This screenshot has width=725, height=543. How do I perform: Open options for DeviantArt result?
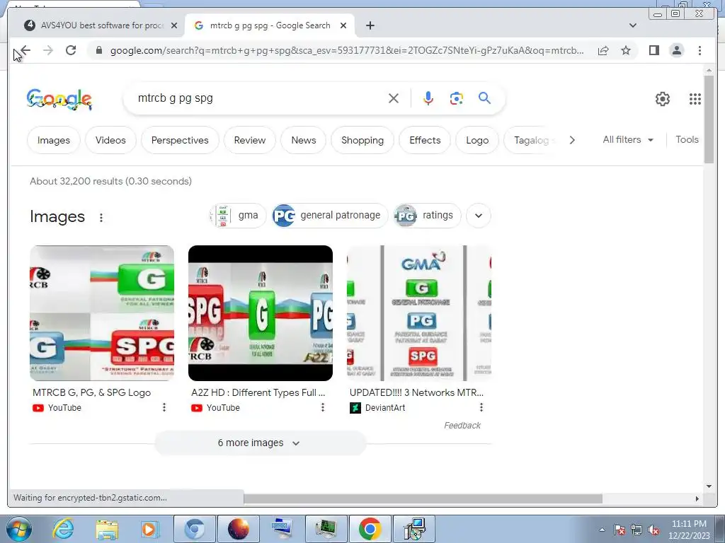[x=481, y=407]
